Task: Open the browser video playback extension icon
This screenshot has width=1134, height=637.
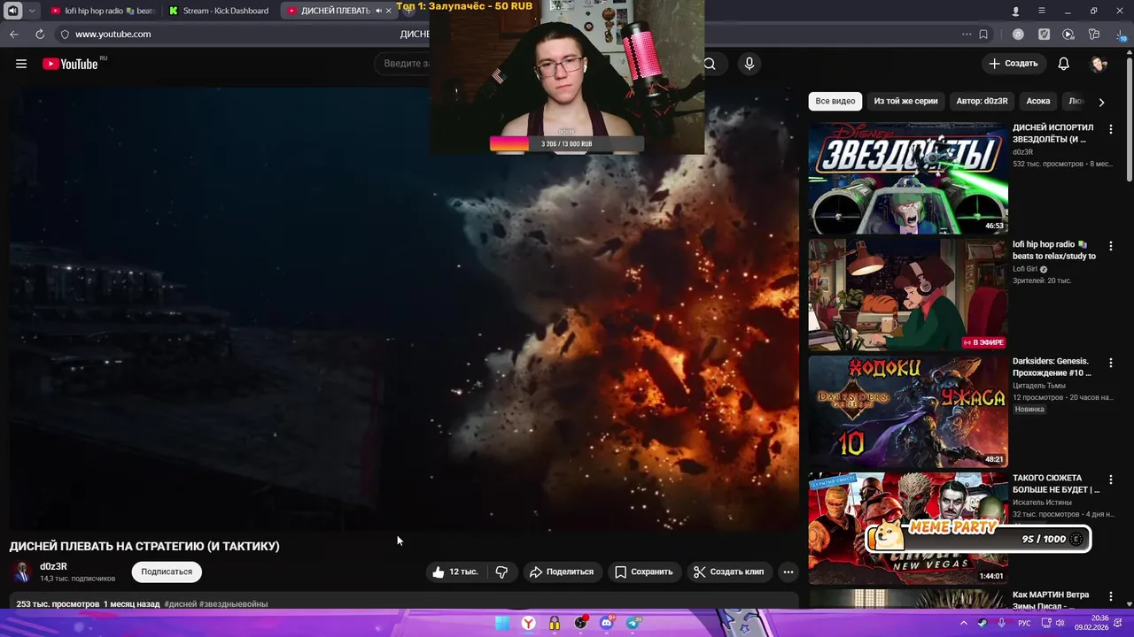Action: [x=1068, y=34]
